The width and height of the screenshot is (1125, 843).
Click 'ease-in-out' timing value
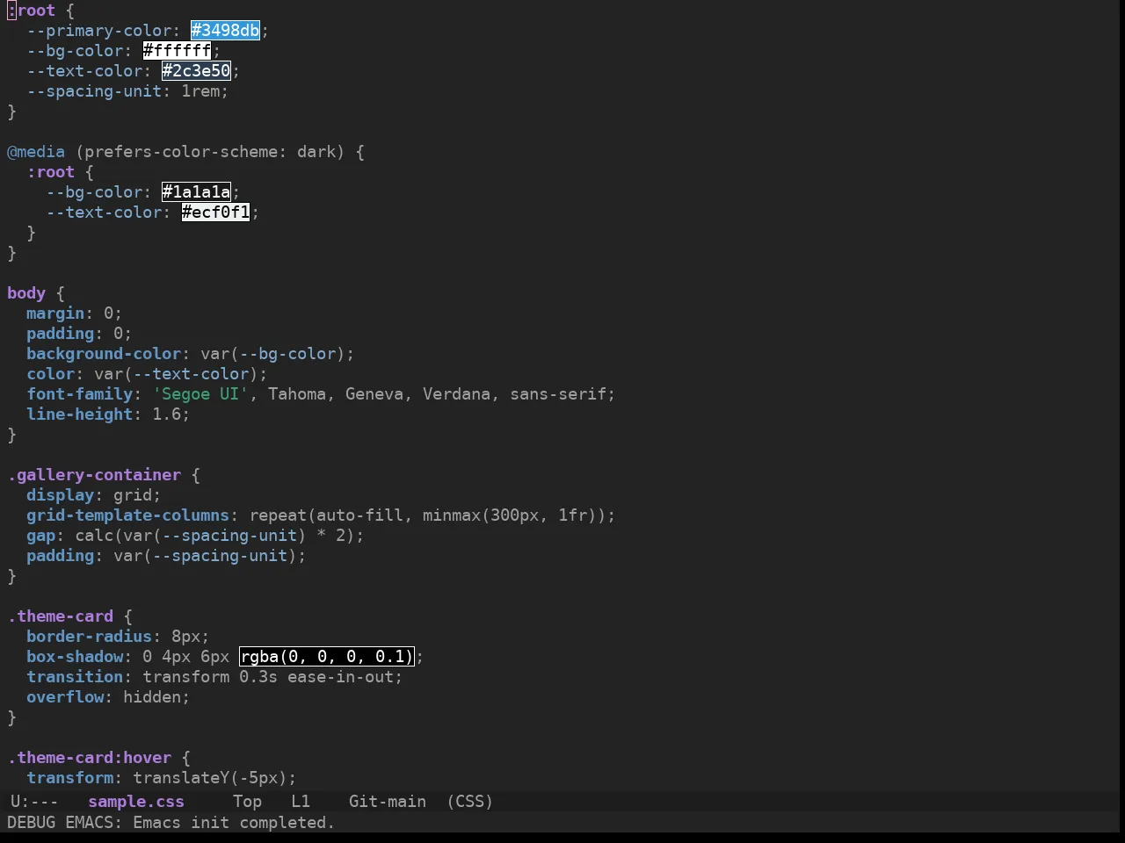340,677
